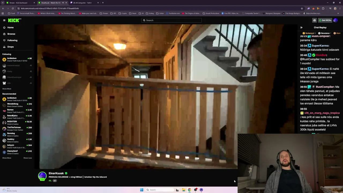Open Browse in the sidebar
Screen dimensions: 343x193
(11, 34)
